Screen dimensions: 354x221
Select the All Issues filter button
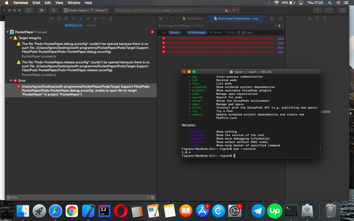point(215,33)
